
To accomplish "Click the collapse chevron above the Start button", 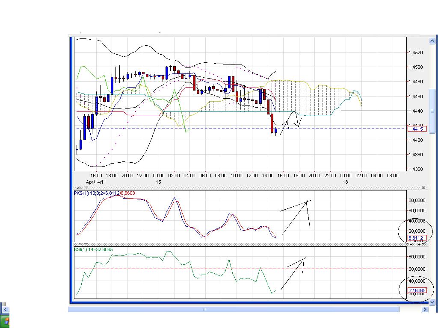I will [6, 309].
